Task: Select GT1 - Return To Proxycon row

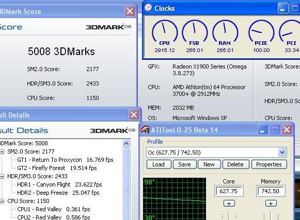Action: 65,160
